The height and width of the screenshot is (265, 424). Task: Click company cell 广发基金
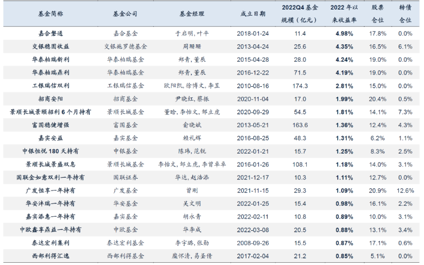point(126,190)
